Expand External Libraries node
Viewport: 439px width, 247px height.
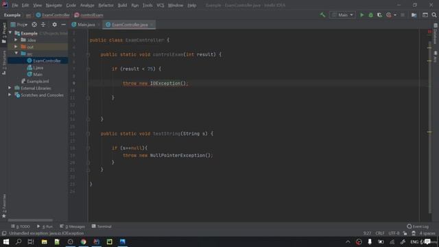(x=10, y=88)
